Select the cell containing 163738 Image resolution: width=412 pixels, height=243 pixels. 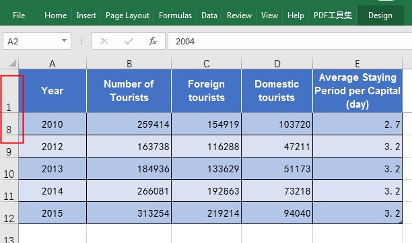pyautogui.click(x=129, y=147)
